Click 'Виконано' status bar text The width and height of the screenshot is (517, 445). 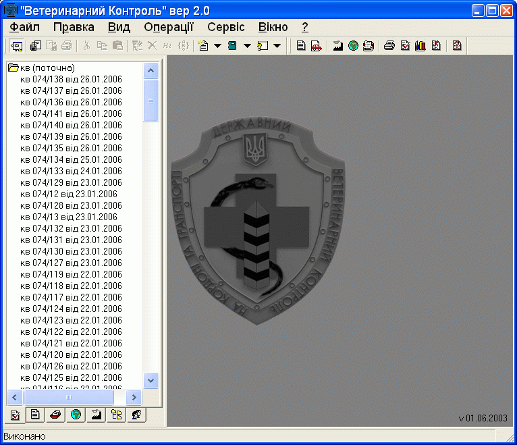tap(24, 436)
